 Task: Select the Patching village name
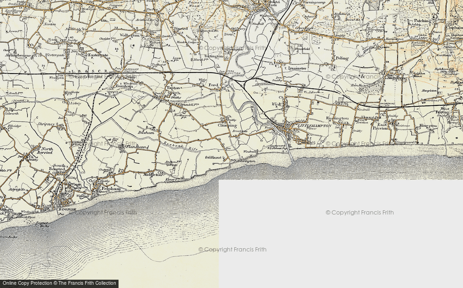coord(423,21)
